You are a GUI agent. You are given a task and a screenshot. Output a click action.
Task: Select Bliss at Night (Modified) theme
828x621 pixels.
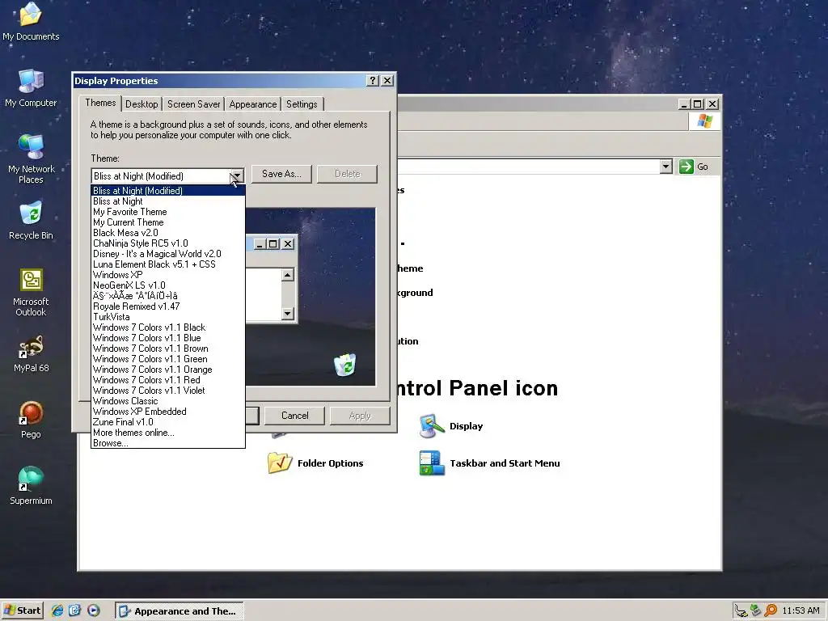click(x=168, y=191)
